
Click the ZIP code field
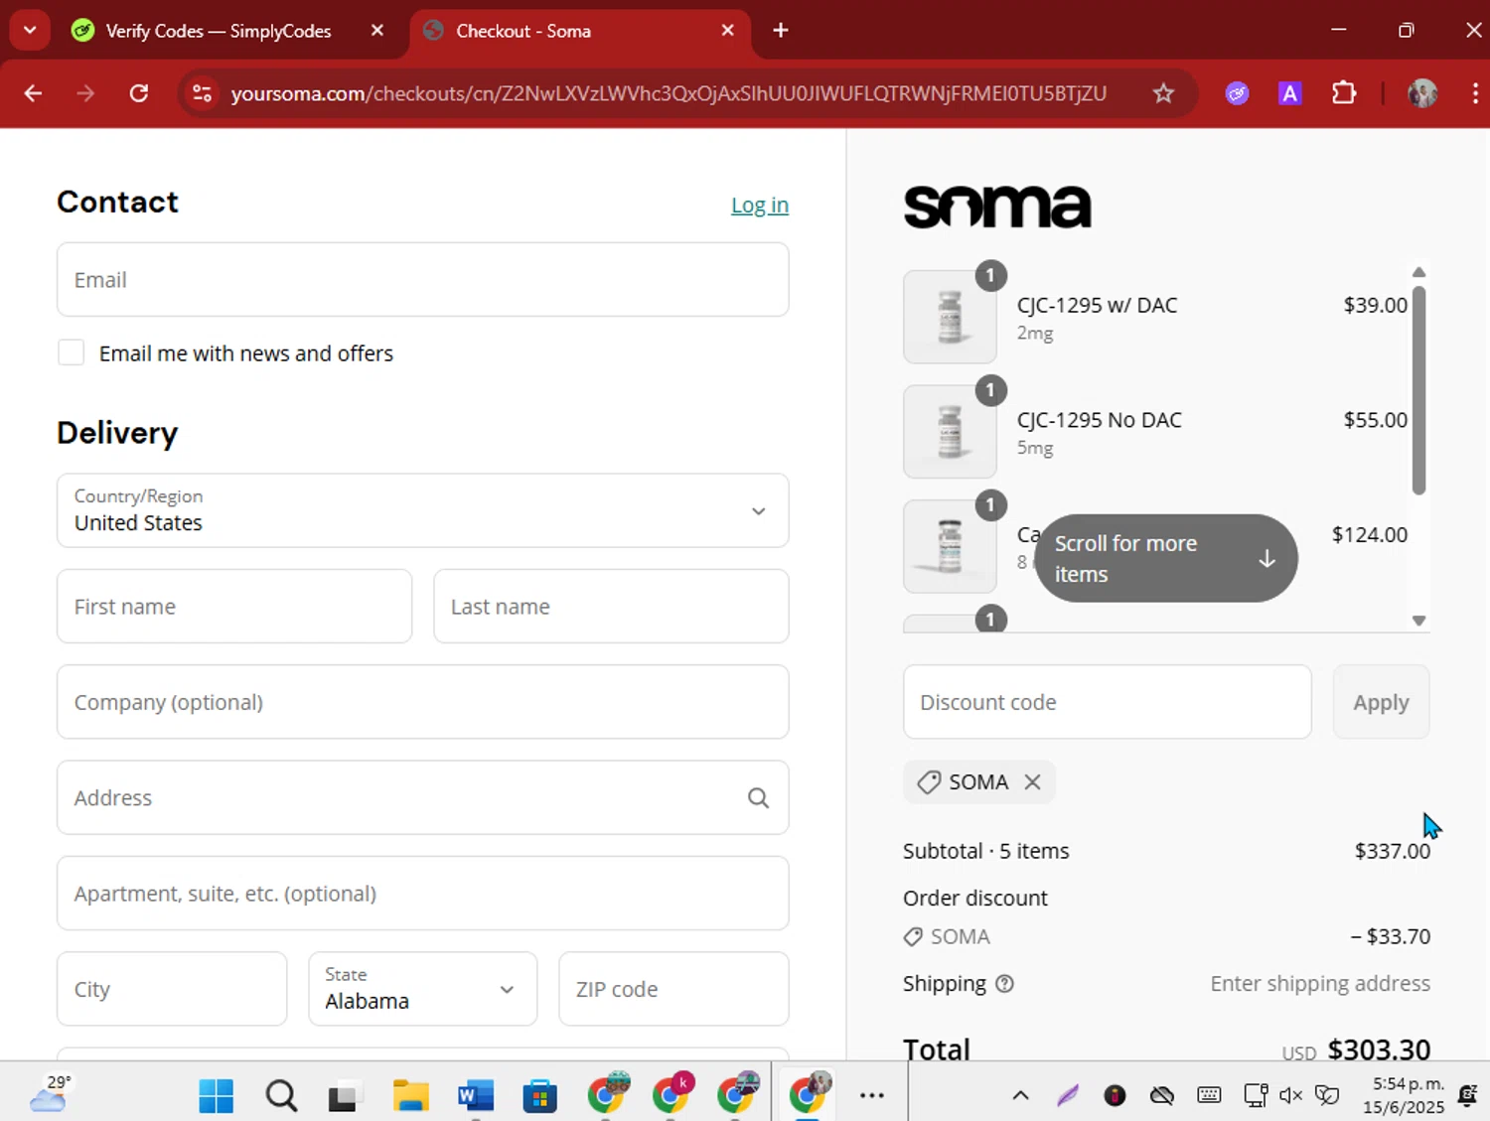pyautogui.click(x=673, y=989)
